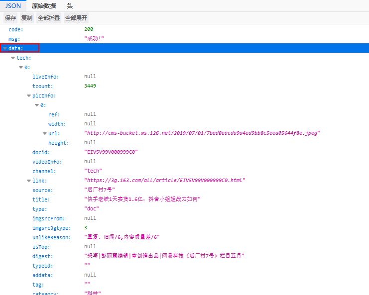The height and width of the screenshot is (295, 369).
Task: Select the tag key
Action: (x=38, y=285)
